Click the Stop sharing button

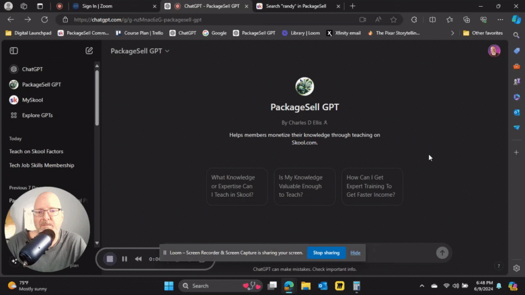pos(326,252)
